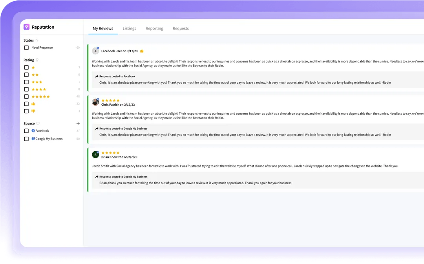Check the Need Response status filter
This screenshot has height=264, width=424.
(x=26, y=48)
